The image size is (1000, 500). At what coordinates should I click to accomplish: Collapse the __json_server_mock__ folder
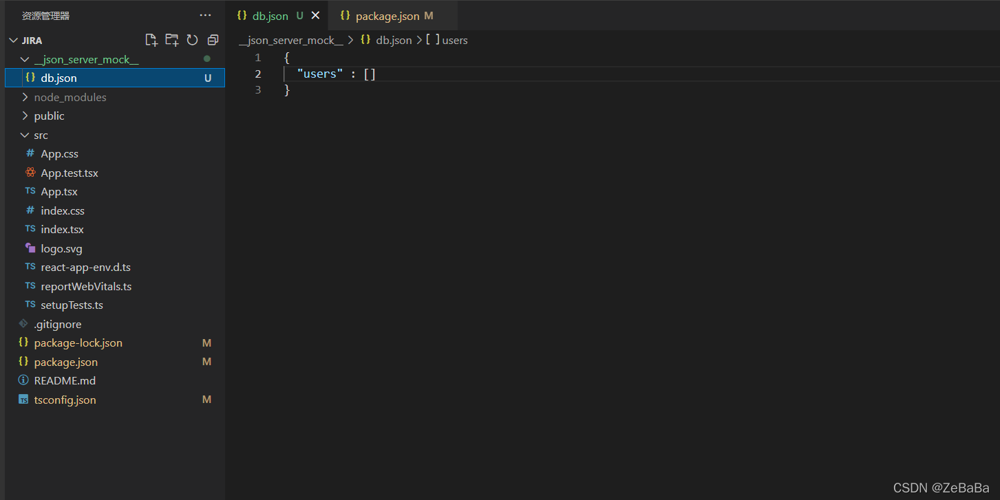115,59
